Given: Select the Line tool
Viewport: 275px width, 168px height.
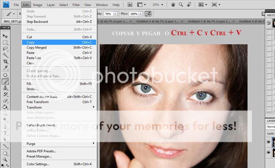Looking at the screenshot, I should click(5, 146).
